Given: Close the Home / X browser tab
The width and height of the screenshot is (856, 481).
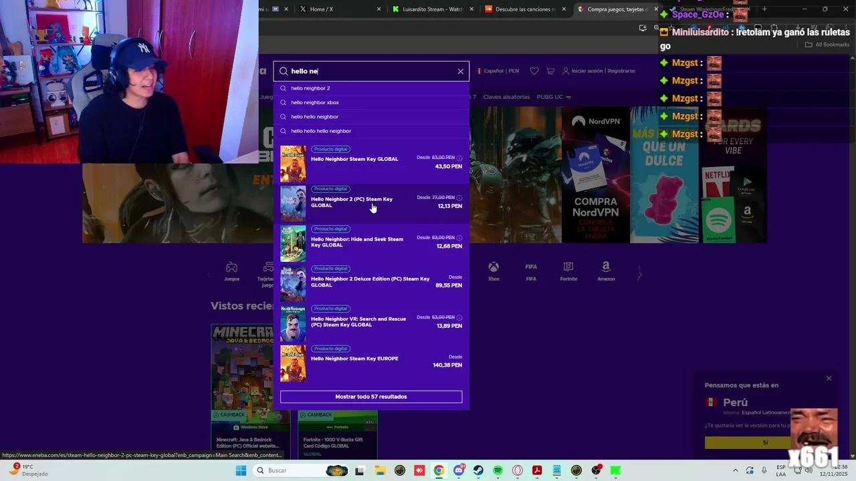Looking at the screenshot, I should coord(379,9).
